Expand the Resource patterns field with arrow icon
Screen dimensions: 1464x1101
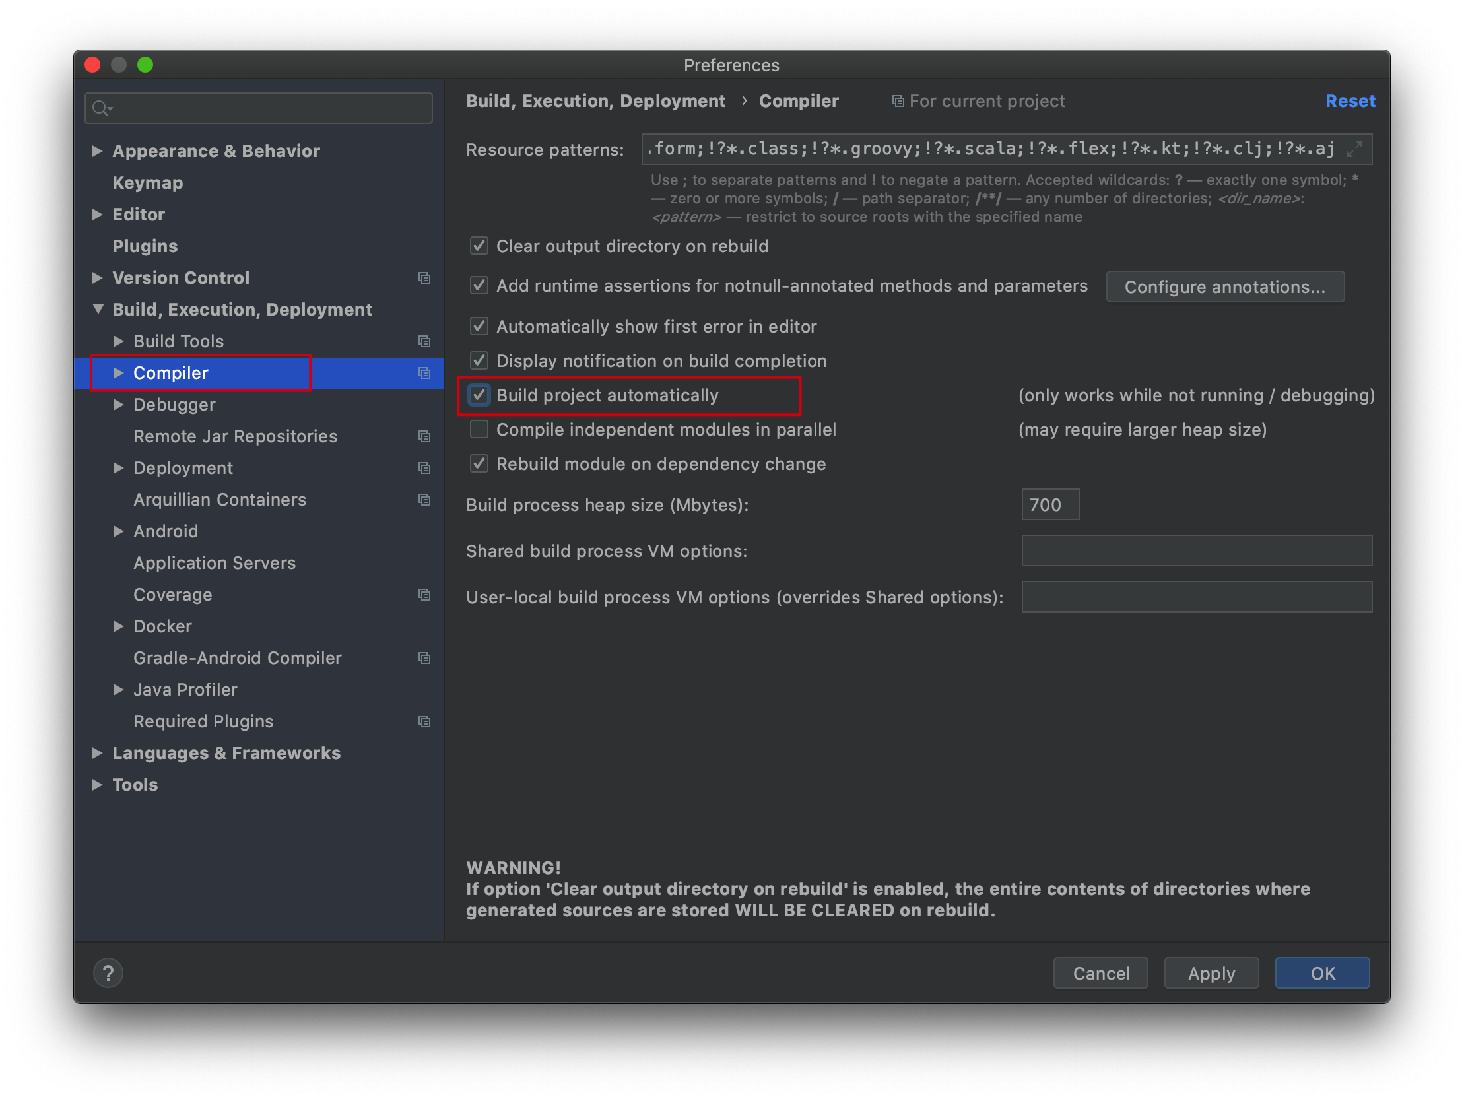coord(1355,150)
